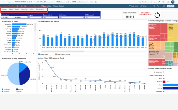This screenshot has height=110, width=178.
Task: Click the 5 - Catastrophic severity label
Action: [x=158, y=72]
